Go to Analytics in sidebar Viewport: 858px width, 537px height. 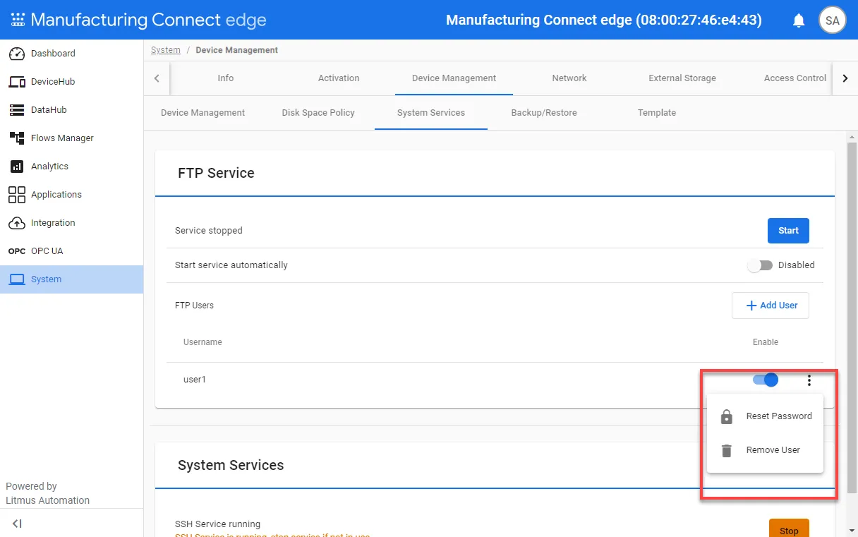[71, 167]
